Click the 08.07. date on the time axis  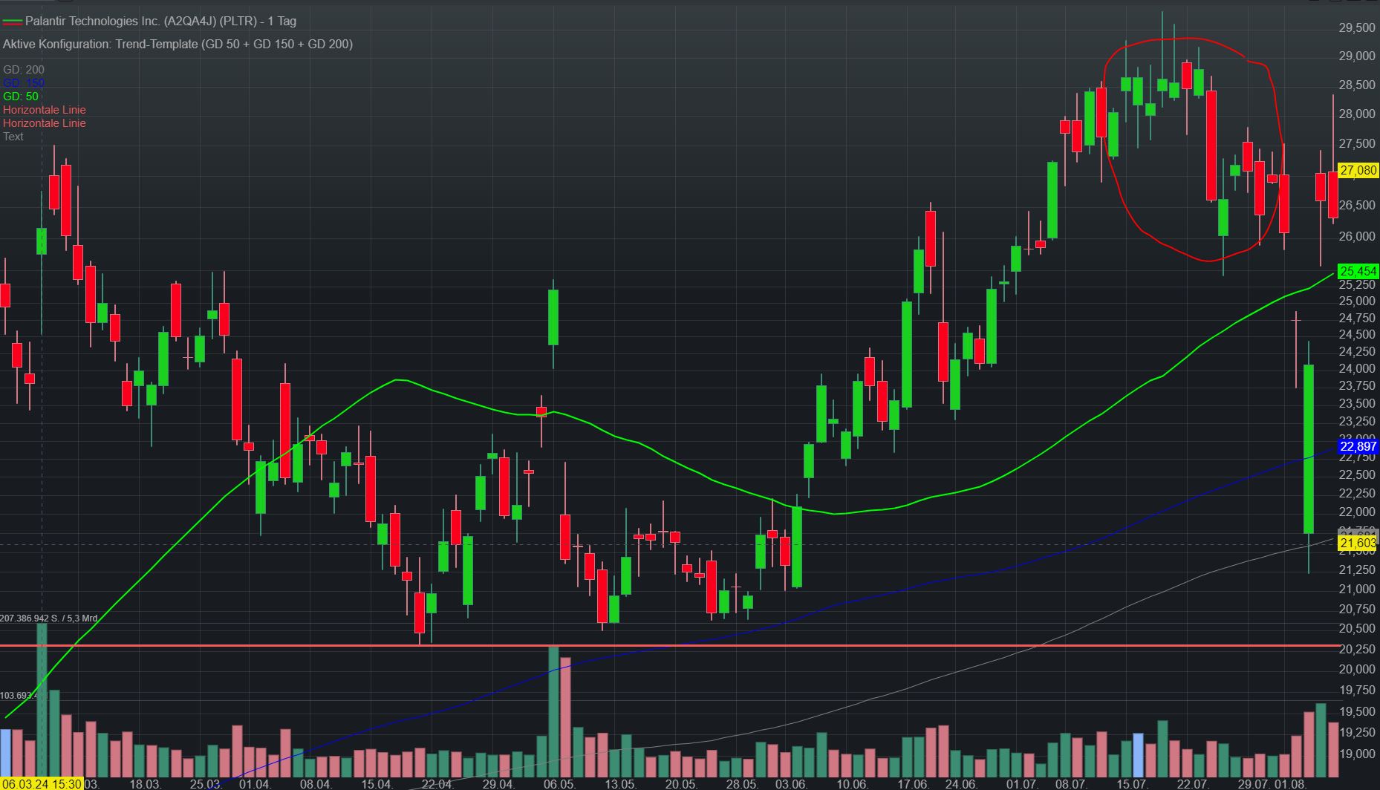pyautogui.click(x=1070, y=784)
